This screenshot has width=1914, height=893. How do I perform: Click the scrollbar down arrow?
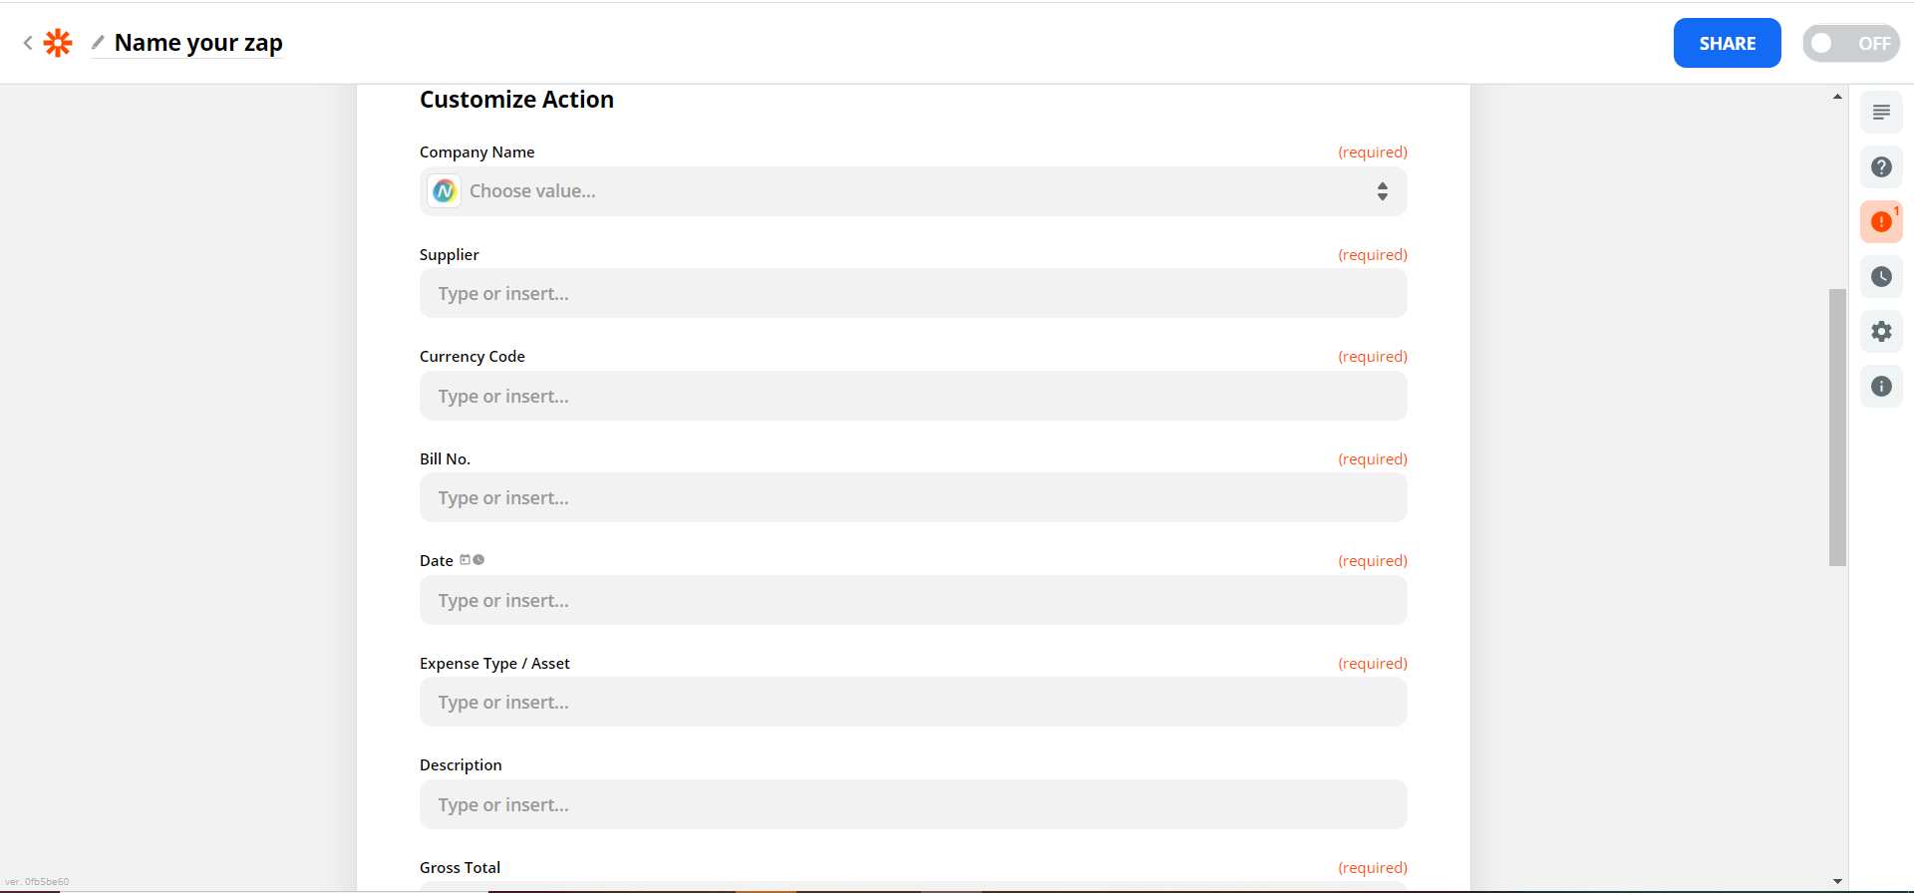click(1837, 881)
